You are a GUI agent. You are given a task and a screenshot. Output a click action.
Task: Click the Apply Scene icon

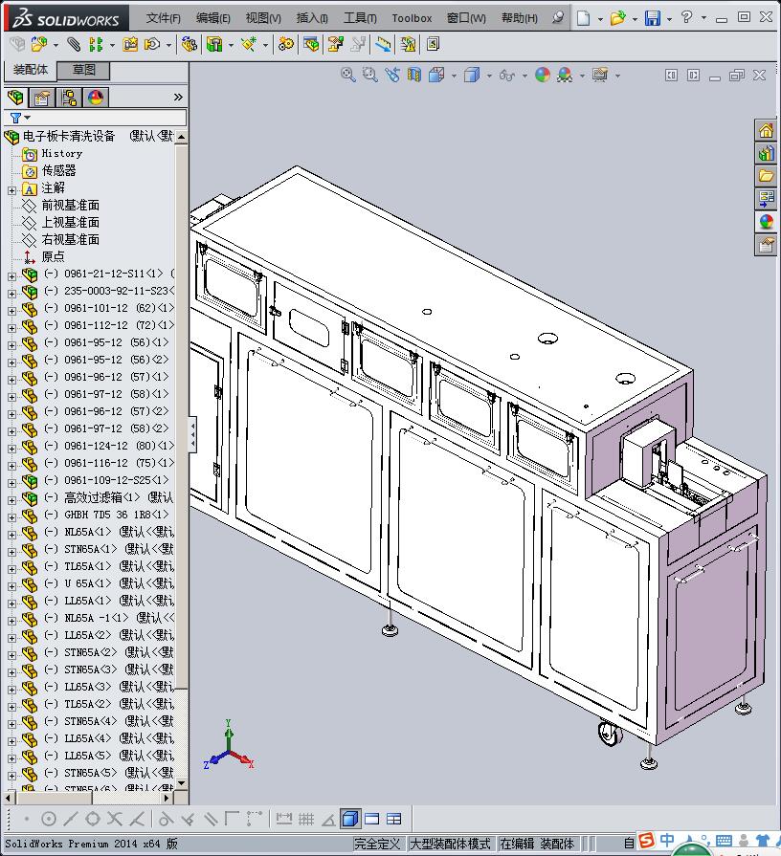pyautogui.click(x=565, y=75)
